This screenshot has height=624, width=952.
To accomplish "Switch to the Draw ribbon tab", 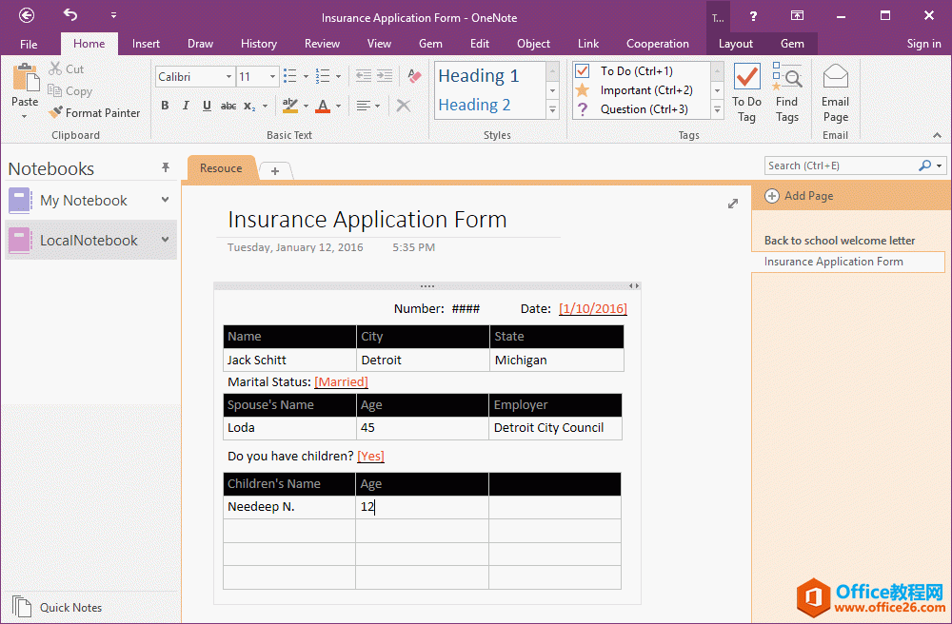I will click(x=200, y=44).
